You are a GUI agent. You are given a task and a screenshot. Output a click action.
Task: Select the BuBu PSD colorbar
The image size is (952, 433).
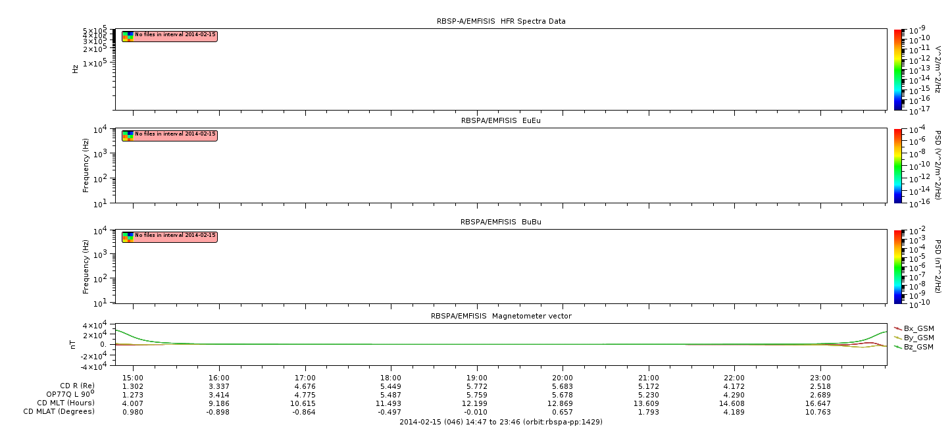[x=899, y=266]
